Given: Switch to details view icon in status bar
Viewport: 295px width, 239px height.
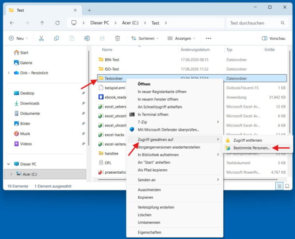Looking at the screenshot, I should (279, 186).
